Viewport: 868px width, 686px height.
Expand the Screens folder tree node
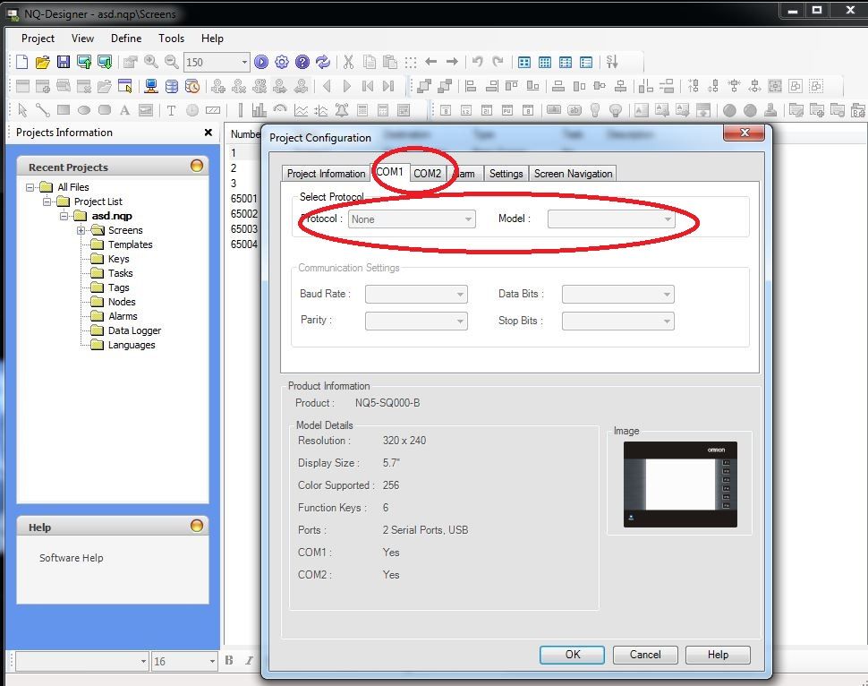(81, 230)
